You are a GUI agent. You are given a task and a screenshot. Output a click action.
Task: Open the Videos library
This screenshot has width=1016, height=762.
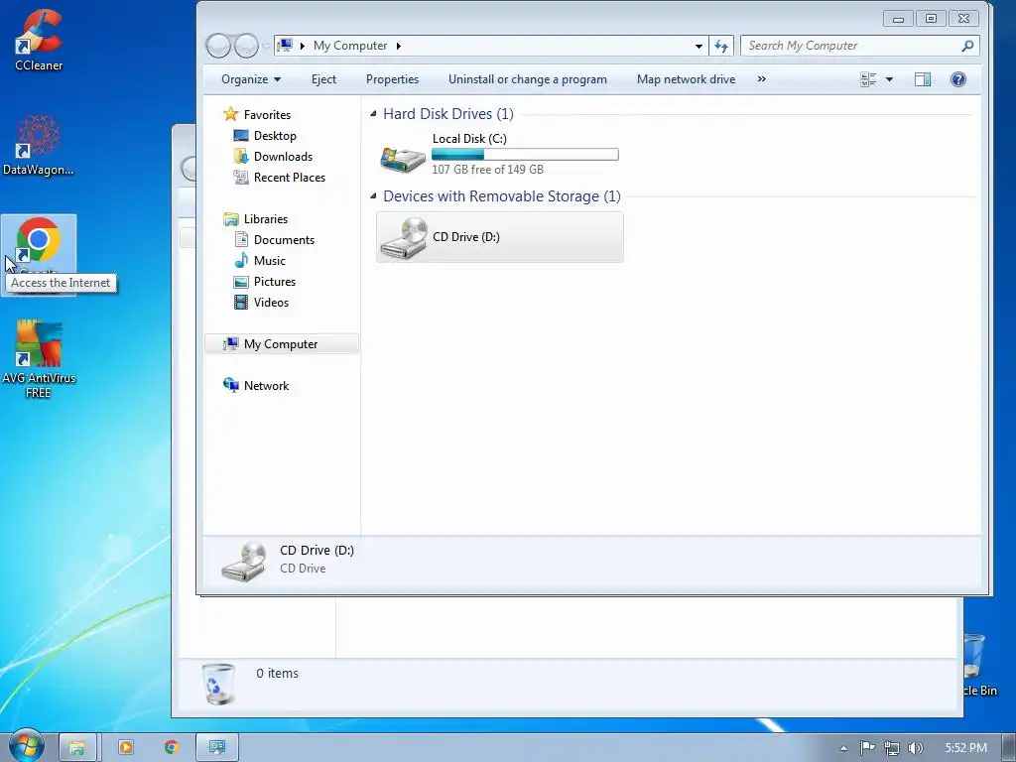pyautogui.click(x=271, y=302)
